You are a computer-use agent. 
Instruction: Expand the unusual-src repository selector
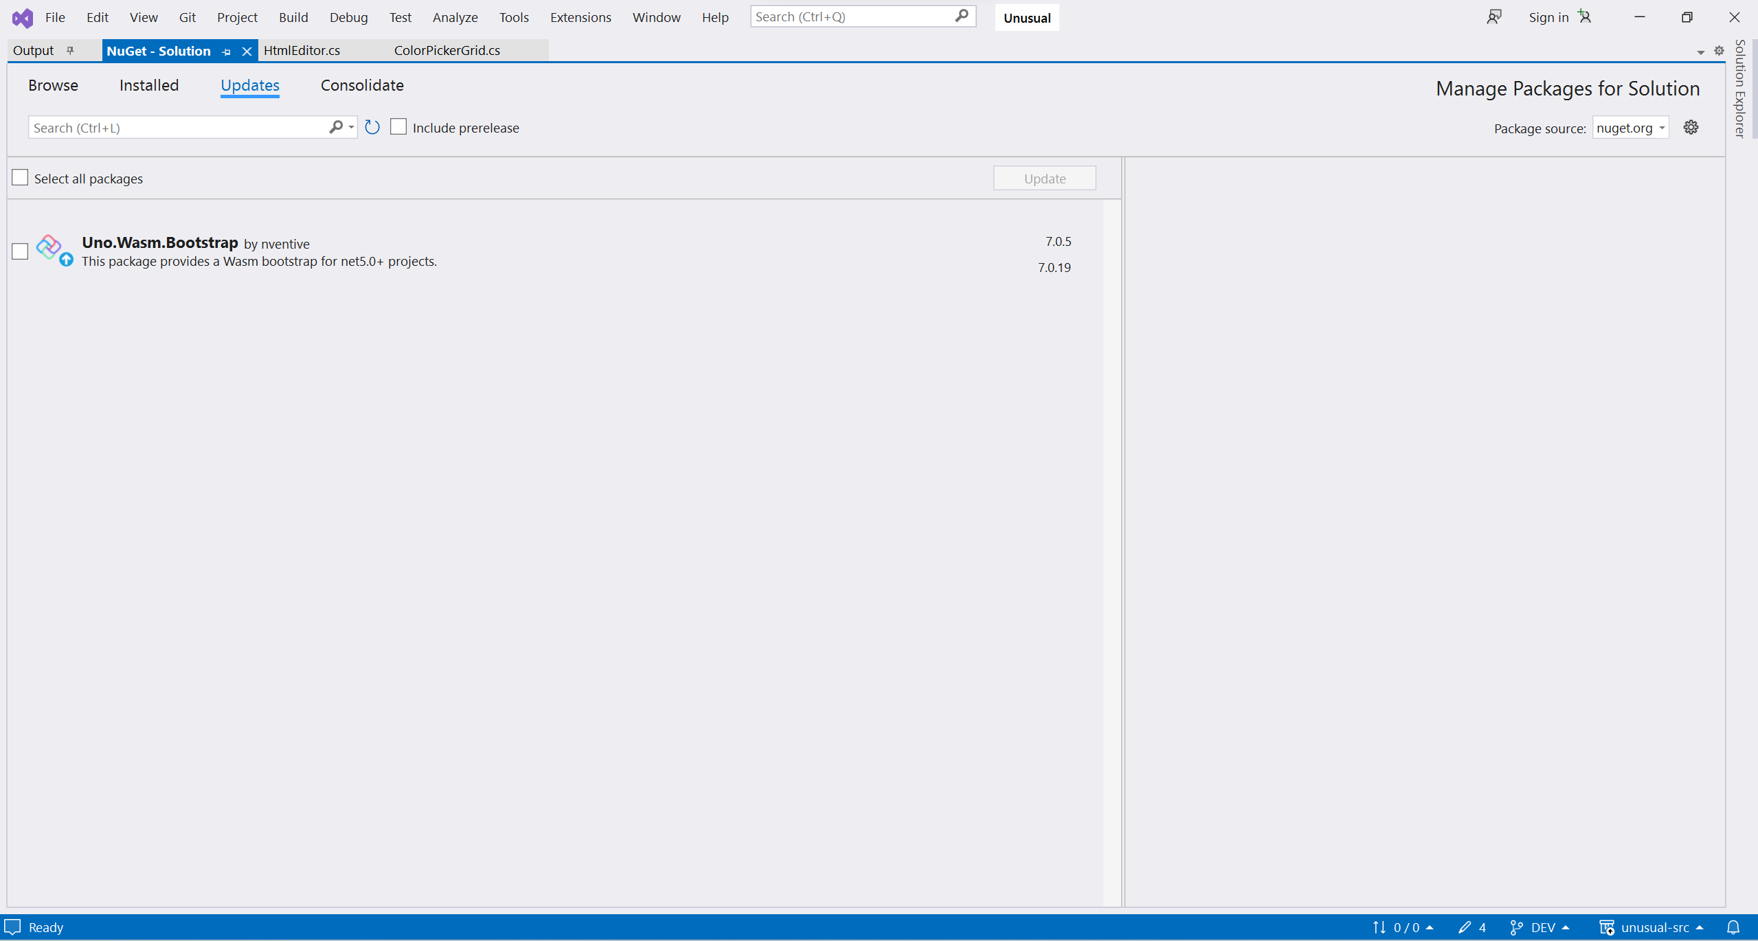(1654, 927)
